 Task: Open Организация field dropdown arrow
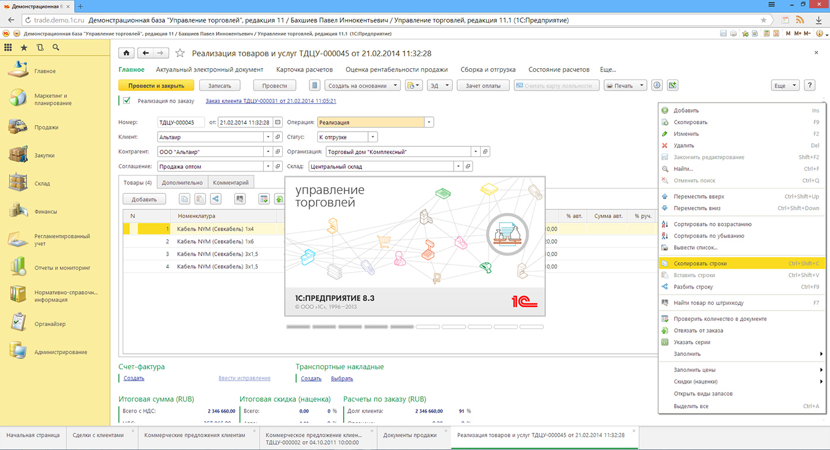coord(475,152)
